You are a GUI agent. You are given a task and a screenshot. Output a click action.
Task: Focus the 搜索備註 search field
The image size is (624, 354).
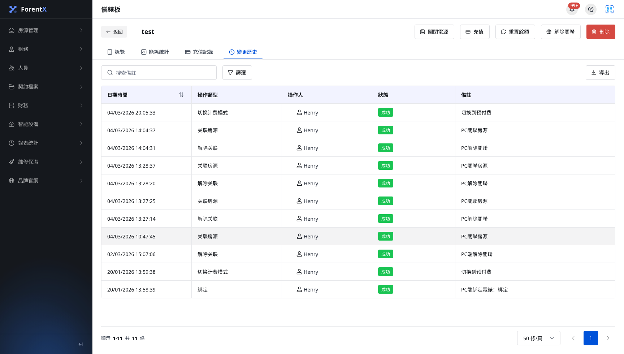(159, 73)
